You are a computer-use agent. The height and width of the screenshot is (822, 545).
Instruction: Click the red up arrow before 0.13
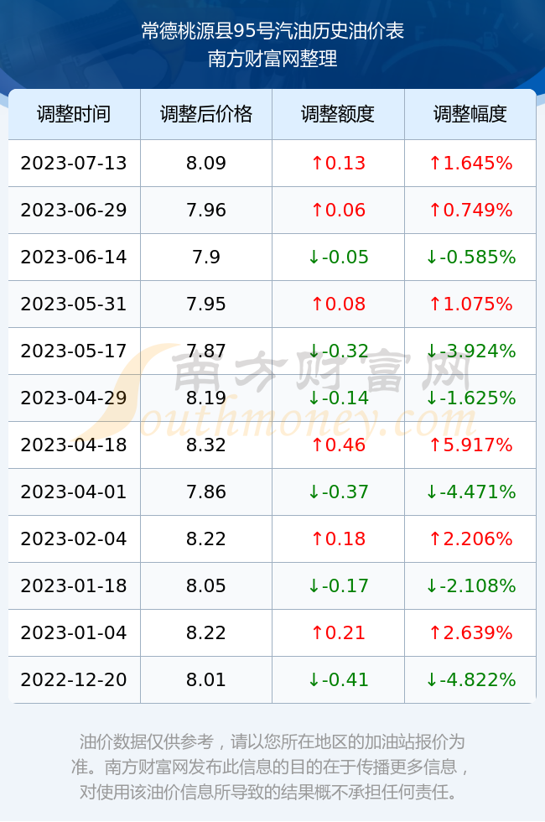tap(317, 163)
